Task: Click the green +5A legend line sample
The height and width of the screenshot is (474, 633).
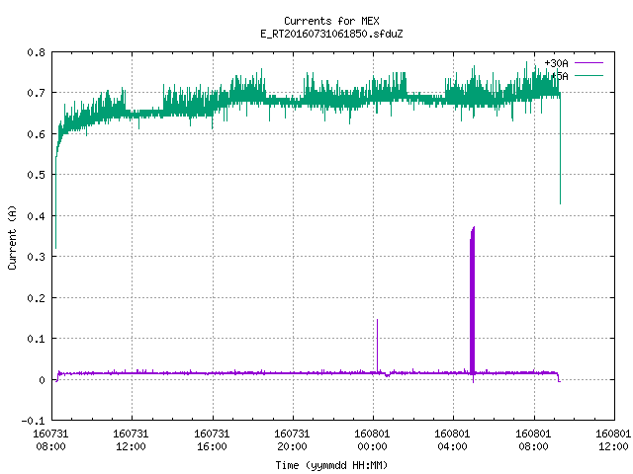Action: 589,75
